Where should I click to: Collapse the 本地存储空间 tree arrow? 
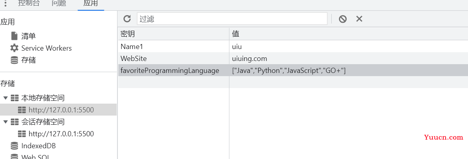(5, 98)
